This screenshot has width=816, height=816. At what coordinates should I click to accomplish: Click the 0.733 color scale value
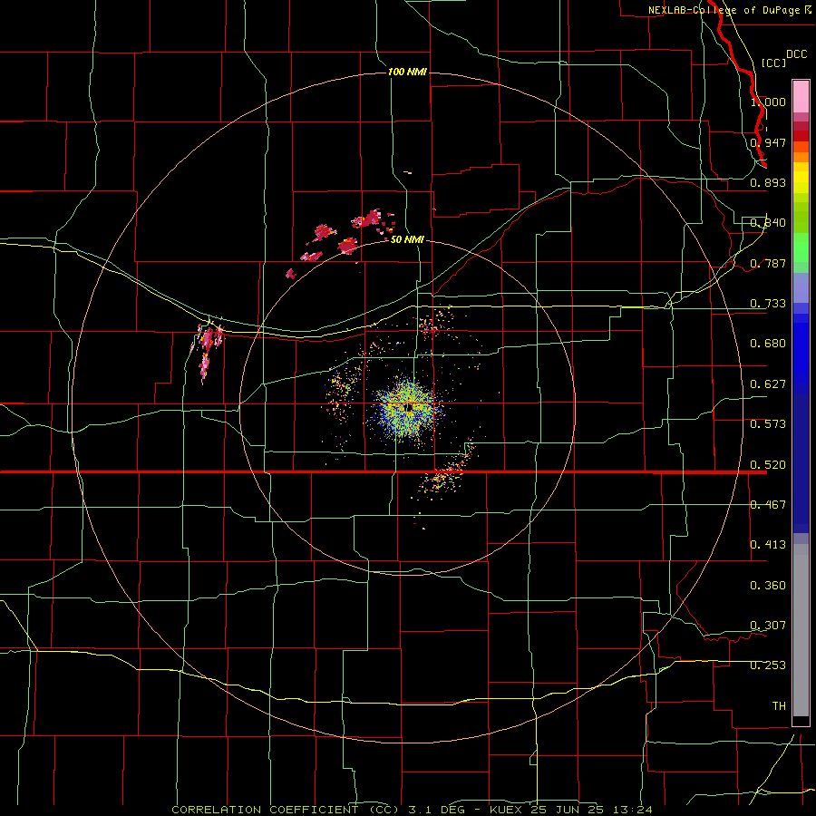(768, 304)
